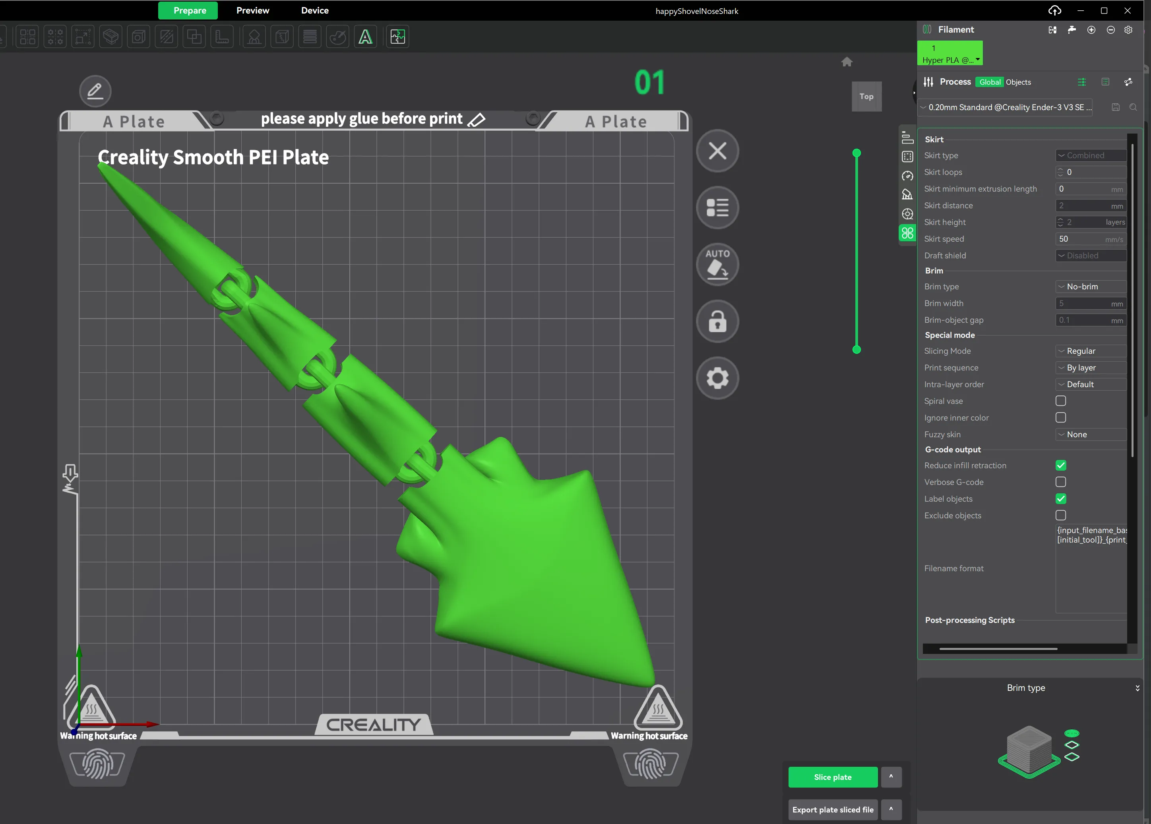1151x824 pixels.
Task: Uncheck Reduce infill retraction
Action: (1060, 465)
